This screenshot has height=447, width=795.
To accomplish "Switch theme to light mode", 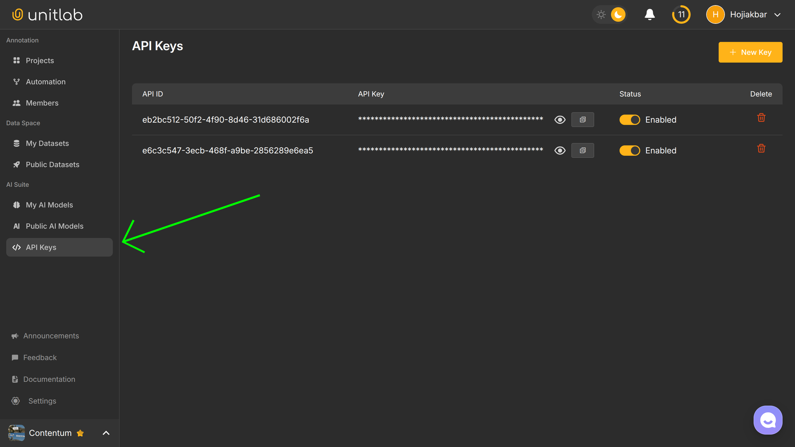I will click(601, 14).
